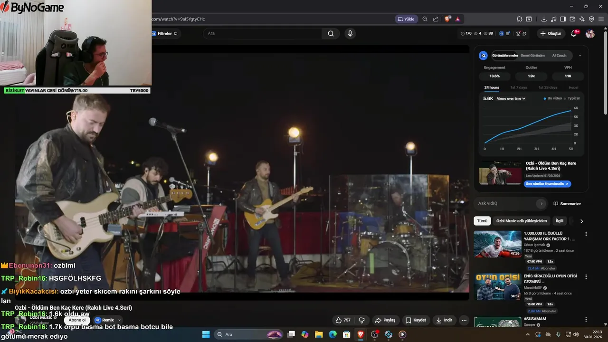The width and height of the screenshot is (608, 342).
Task: Click the YouTube search magnifier button
Action: [x=331, y=33]
